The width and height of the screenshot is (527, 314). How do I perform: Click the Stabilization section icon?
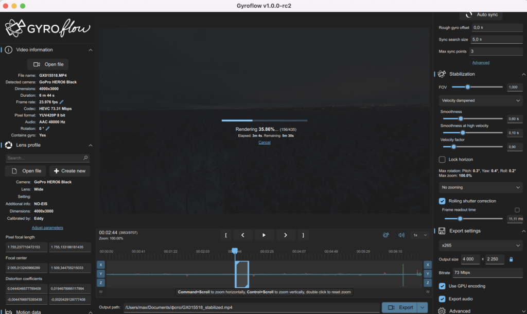pos(442,74)
